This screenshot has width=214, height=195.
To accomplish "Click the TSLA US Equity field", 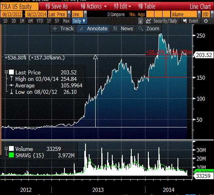I will (x=19, y=6).
